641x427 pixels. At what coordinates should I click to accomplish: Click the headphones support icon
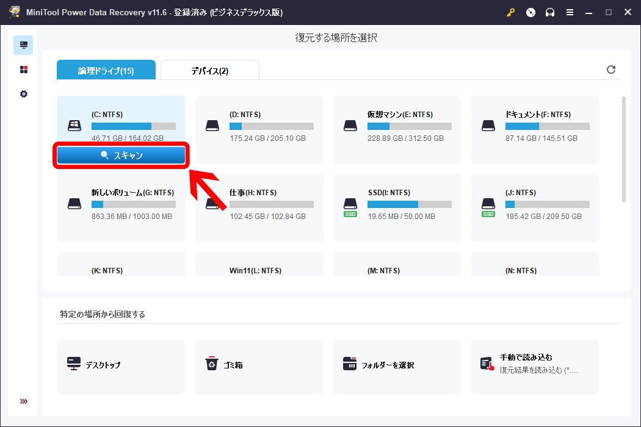(x=550, y=12)
